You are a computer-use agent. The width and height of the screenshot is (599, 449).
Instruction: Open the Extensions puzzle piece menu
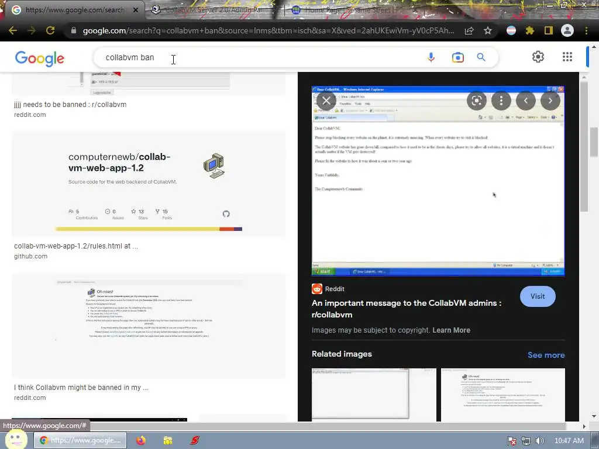point(530,30)
